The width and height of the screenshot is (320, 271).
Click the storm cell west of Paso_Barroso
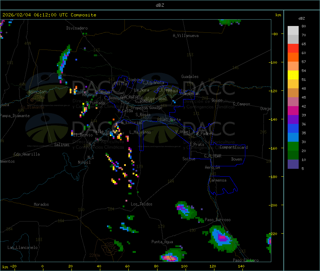[187, 211]
